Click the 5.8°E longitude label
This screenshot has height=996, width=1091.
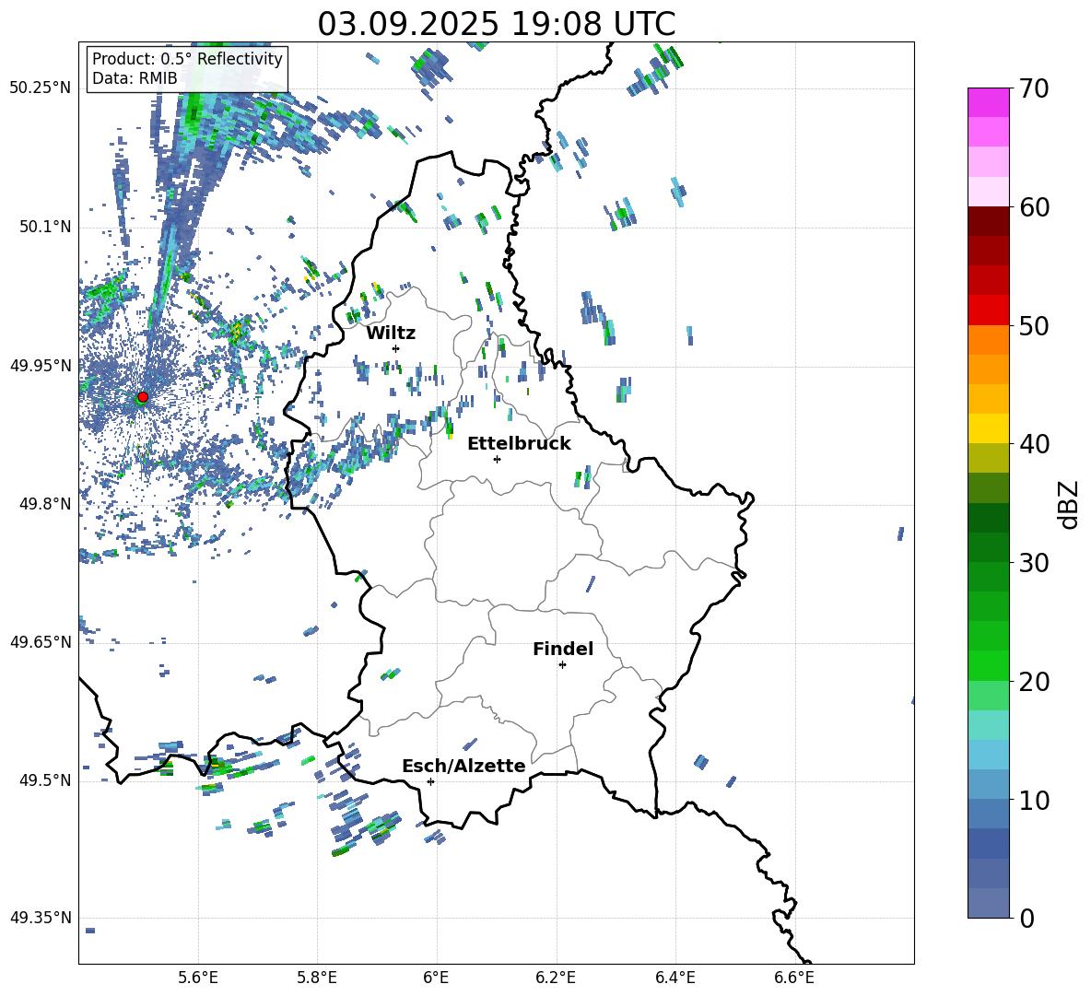[317, 978]
